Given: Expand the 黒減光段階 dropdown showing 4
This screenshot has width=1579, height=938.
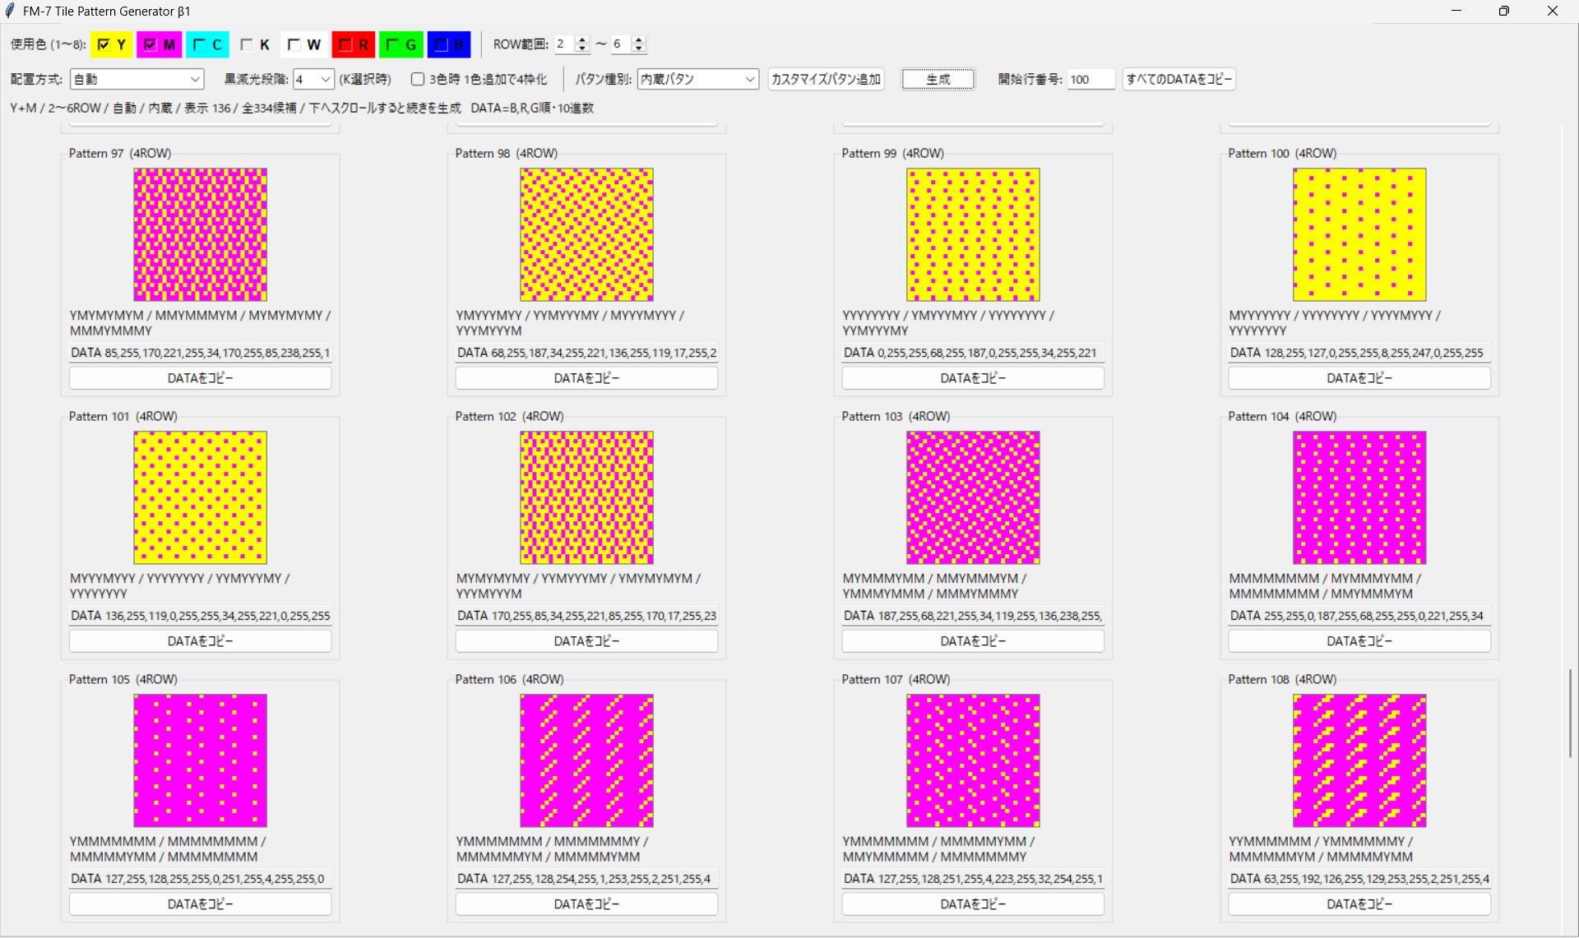Looking at the screenshot, I should [313, 79].
